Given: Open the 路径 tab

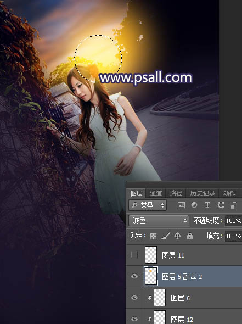Looking at the screenshot, I should click(x=176, y=193).
